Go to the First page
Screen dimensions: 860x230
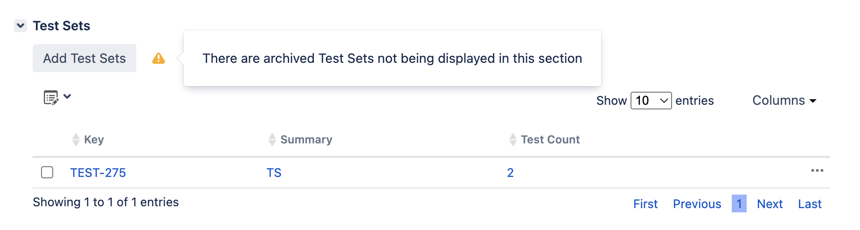click(x=645, y=204)
